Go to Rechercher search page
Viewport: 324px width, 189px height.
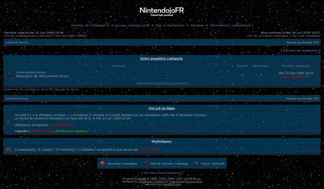coord(176,25)
